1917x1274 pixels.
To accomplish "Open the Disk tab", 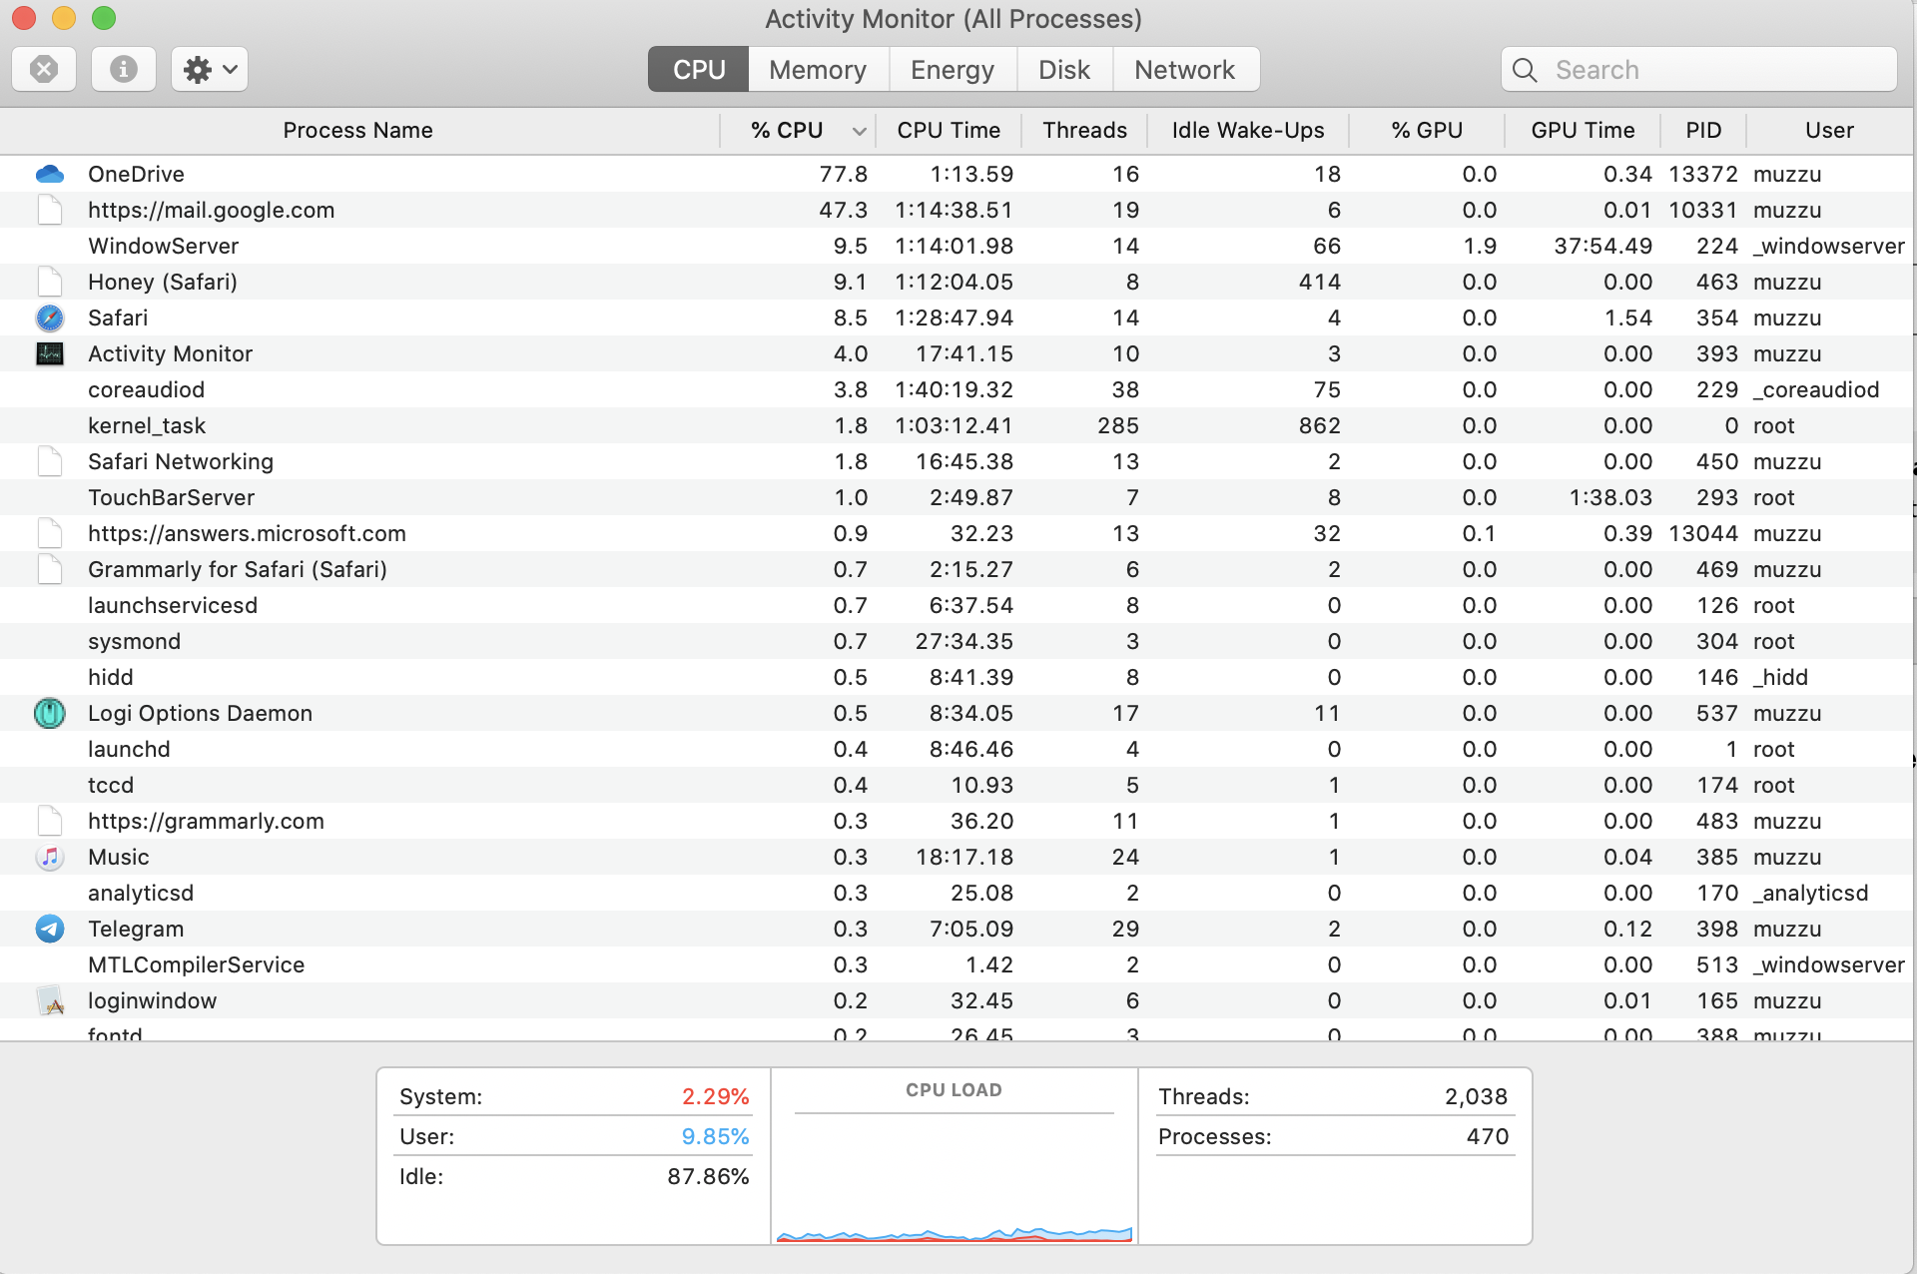I will coord(1064,70).
